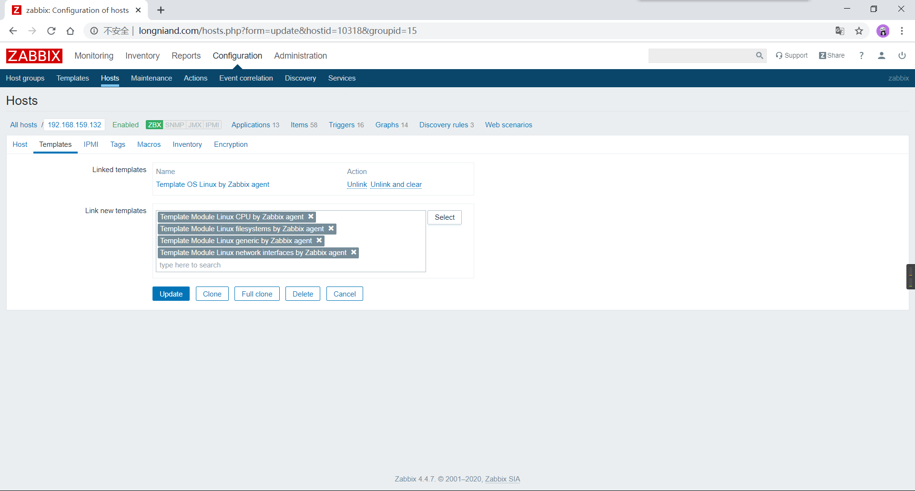915x491 pixels.
Task: Go to Services submenu
Action: (342, 78)
